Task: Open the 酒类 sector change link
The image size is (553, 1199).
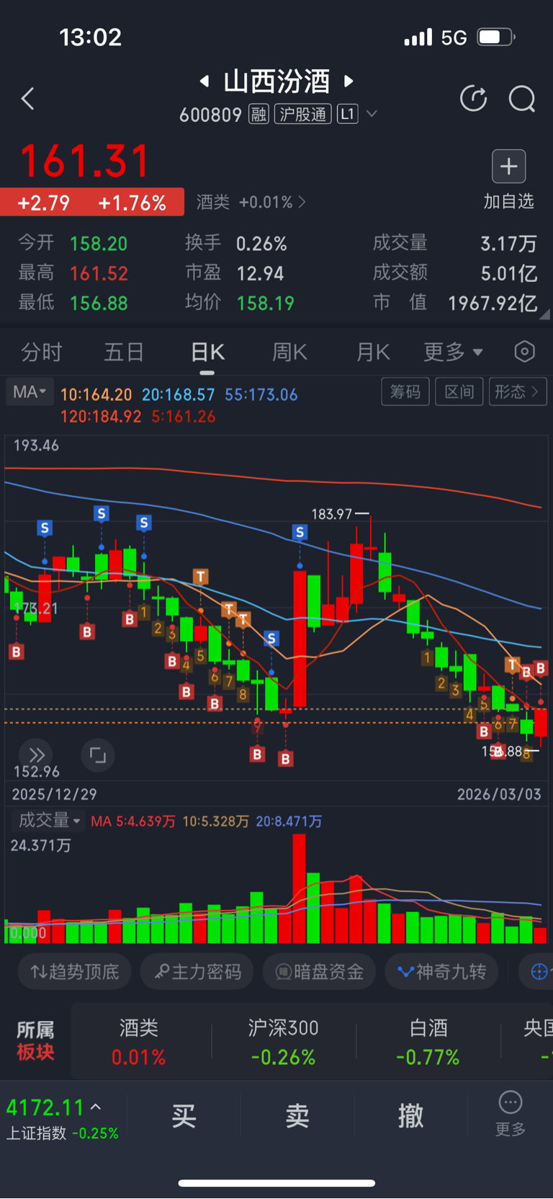Action: (251, 202)
